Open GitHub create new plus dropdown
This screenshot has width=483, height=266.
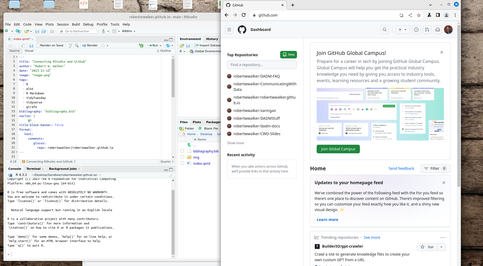click(402, 30)
